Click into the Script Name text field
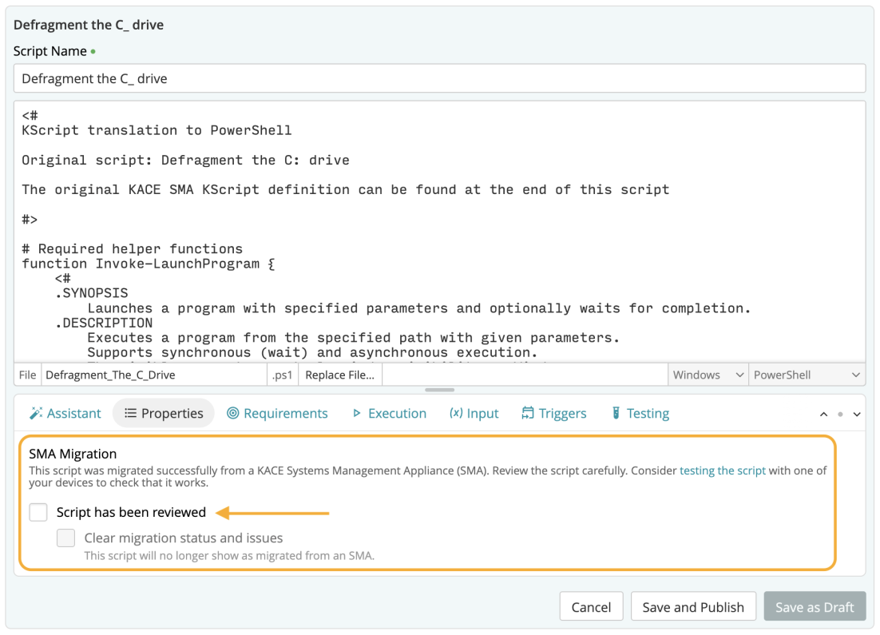The height and width of the screenshot is (635, 880). pos(439,78)
